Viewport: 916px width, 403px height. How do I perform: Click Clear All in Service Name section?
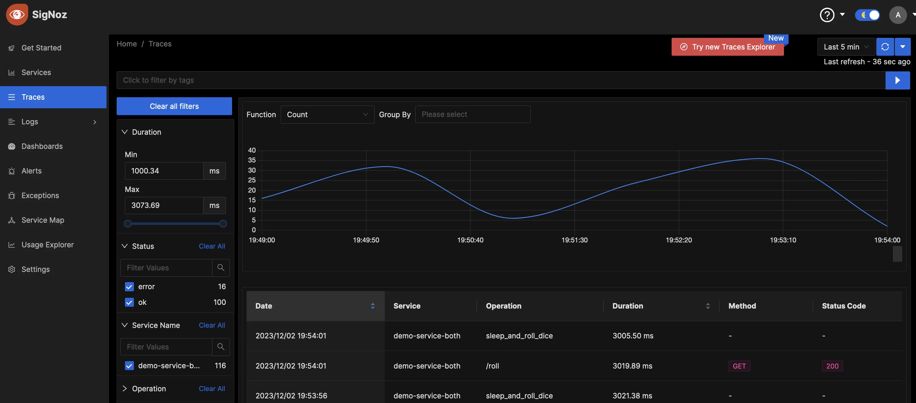(212, 325)
